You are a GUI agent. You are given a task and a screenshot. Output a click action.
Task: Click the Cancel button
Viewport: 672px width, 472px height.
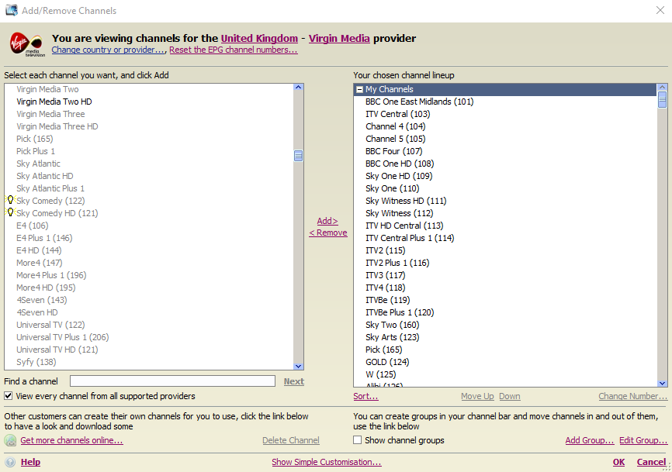(x=651, y=462)
